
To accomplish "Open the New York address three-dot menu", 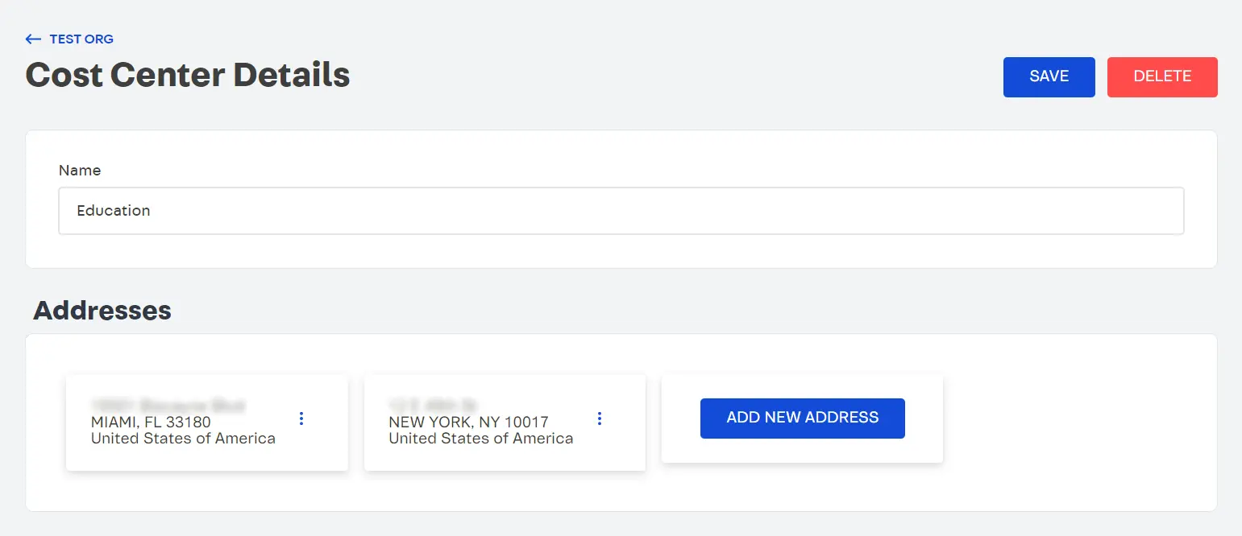I will pyautogui.click(x=600, y=418).
